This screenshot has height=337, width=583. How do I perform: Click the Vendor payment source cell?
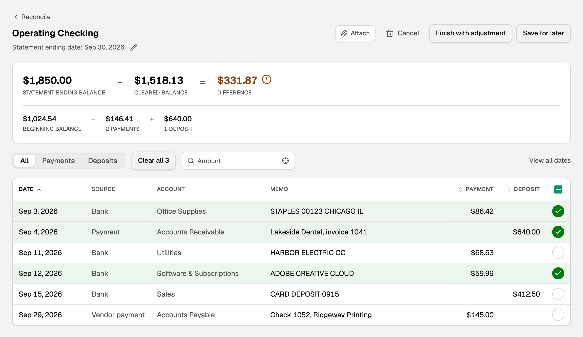(118, 315)
